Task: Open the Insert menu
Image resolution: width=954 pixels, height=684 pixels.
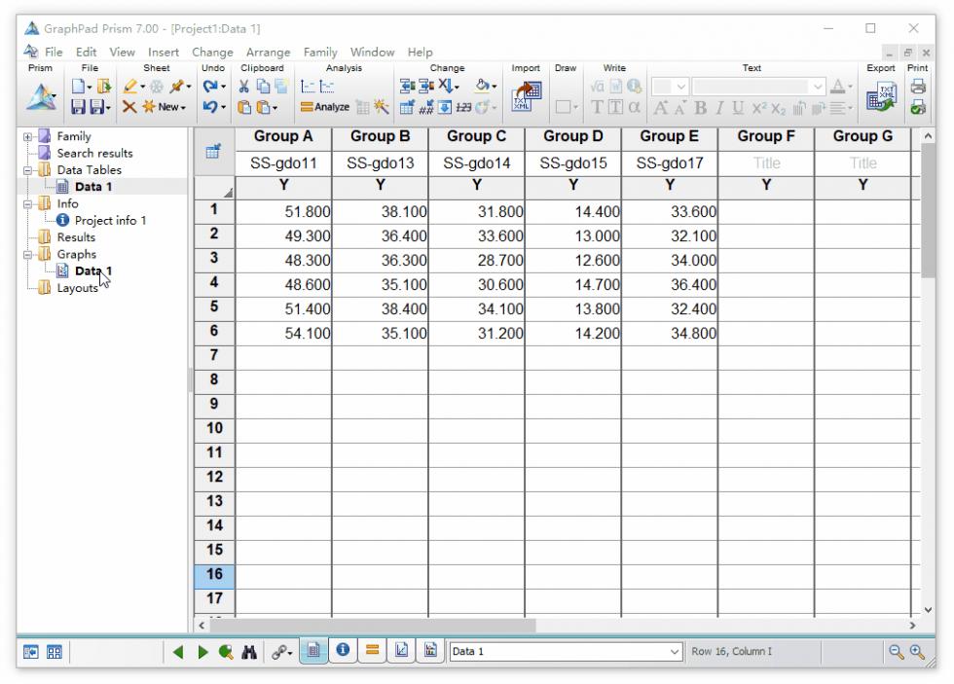Action: tap(164, 53)
